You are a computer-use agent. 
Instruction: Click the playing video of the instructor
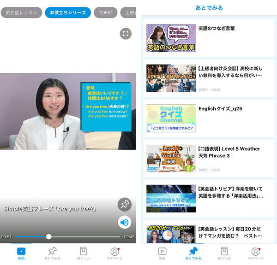68,112
